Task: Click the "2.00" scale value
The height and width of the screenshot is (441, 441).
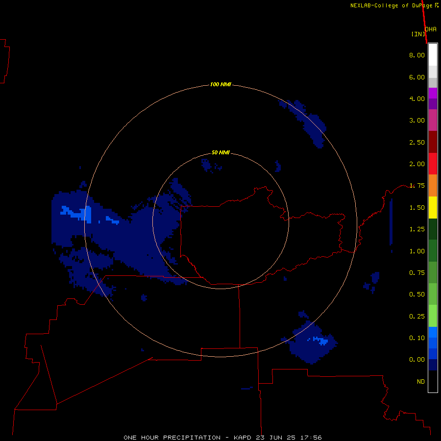Action: pos(417,164)
